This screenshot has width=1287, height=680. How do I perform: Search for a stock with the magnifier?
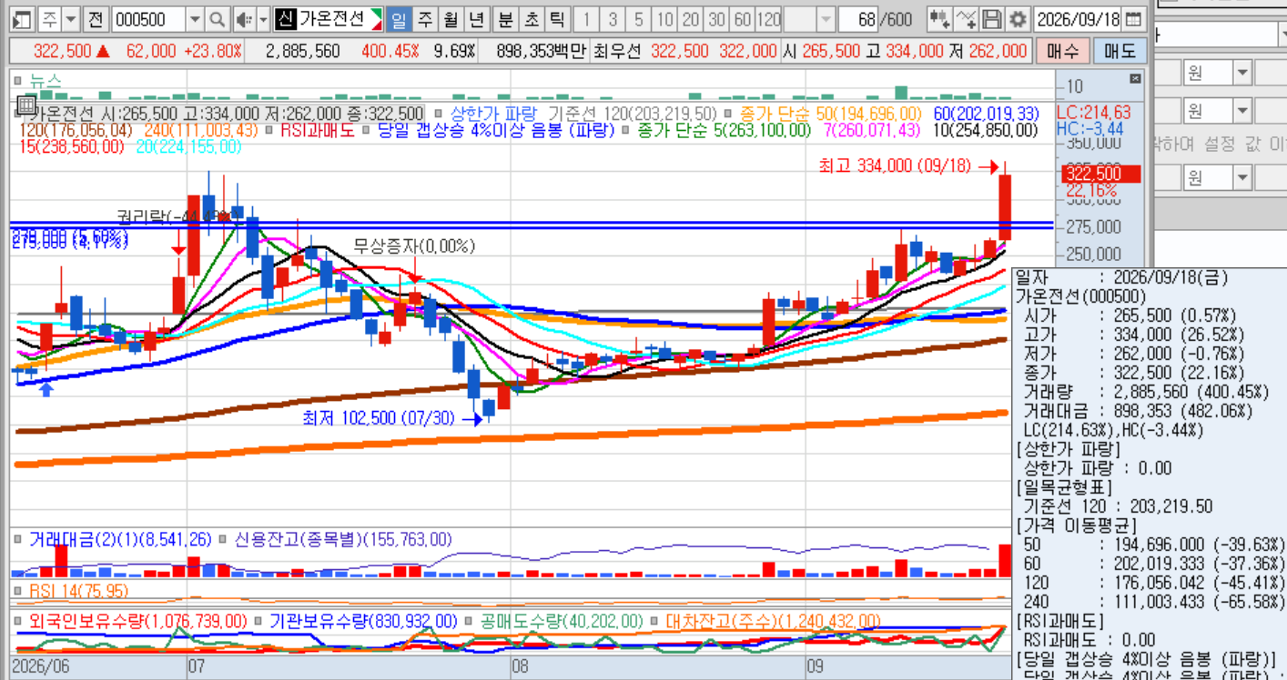coord(218,19)
